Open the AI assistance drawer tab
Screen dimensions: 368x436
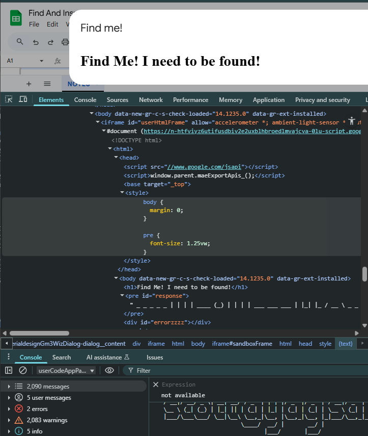(108, 357)
